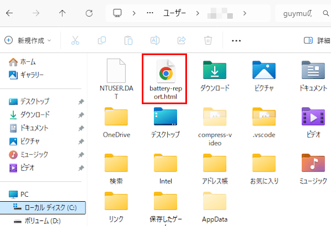The image size is (331, 226).
Task: Click the Paste clipboard toolbar icon
Action: (x=129, y=40)
